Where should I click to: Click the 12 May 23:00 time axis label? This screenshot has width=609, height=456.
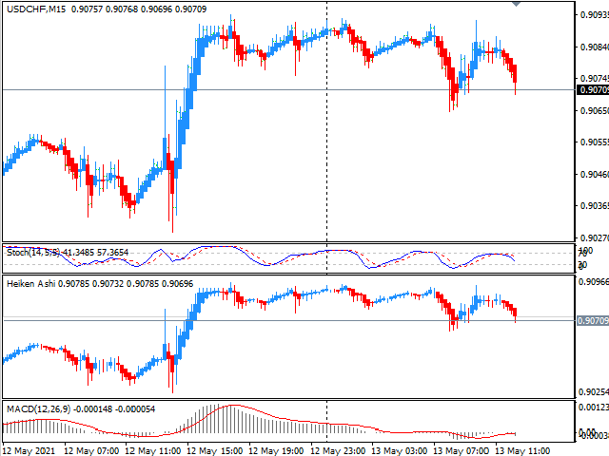point(338,451)
